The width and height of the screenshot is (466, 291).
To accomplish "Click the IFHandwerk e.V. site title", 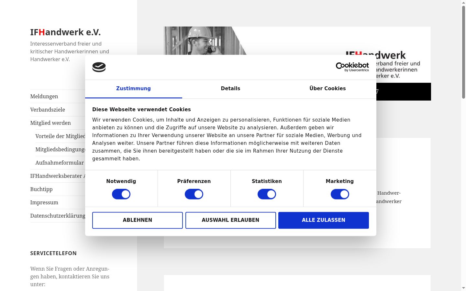I will pyautogui.click(x=65, y=32).
